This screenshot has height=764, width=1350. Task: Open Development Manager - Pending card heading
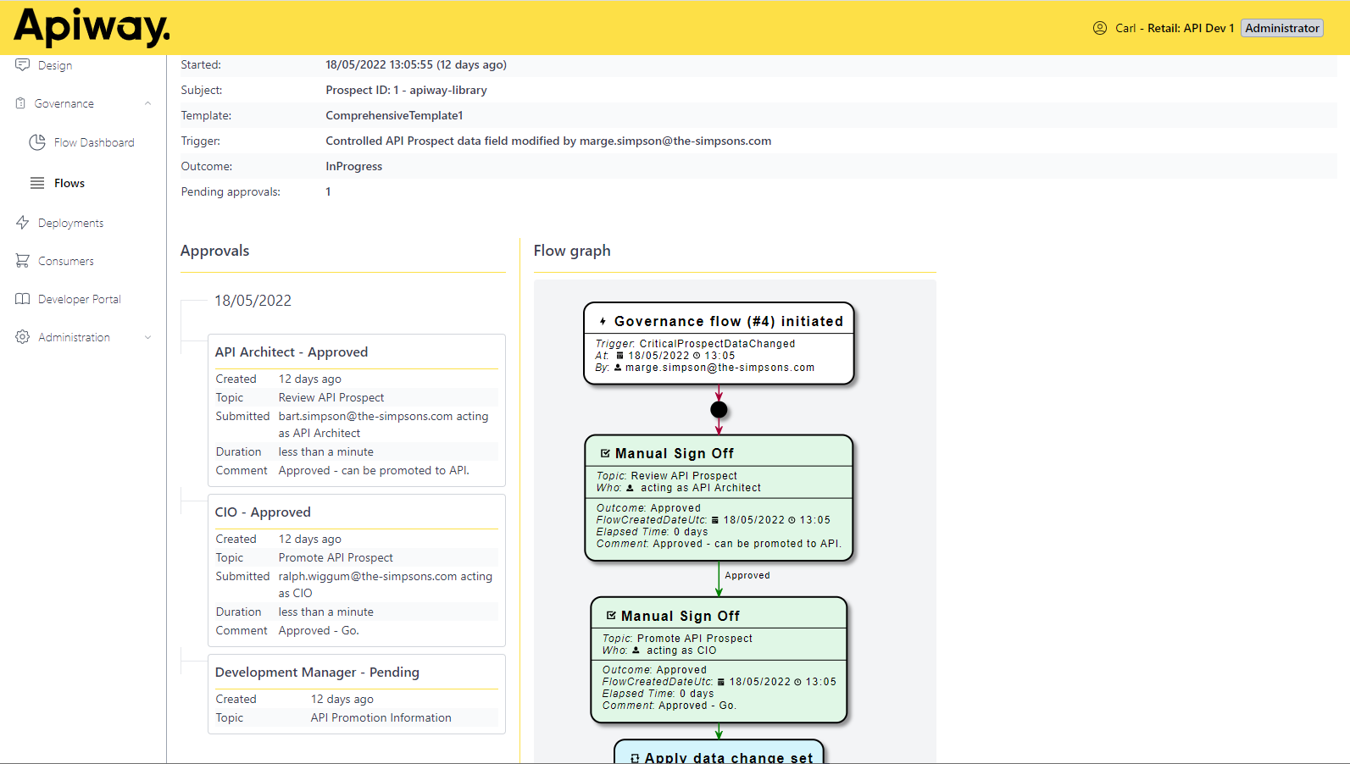[x=317, y=673]
